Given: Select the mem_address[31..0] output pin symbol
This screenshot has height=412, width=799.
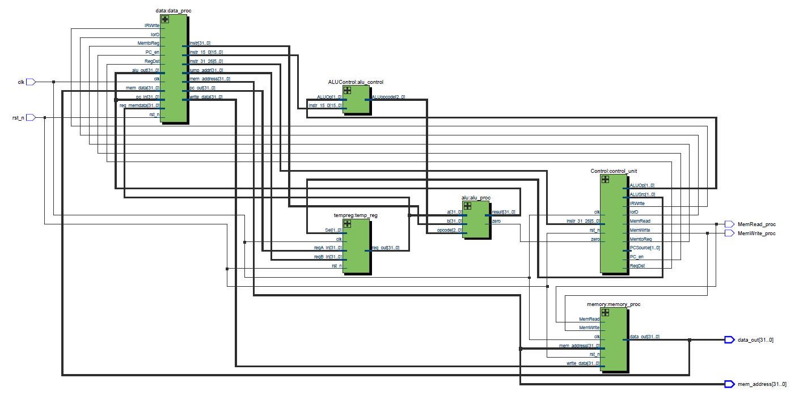Looking at the screenshot, I should [730, 384].
